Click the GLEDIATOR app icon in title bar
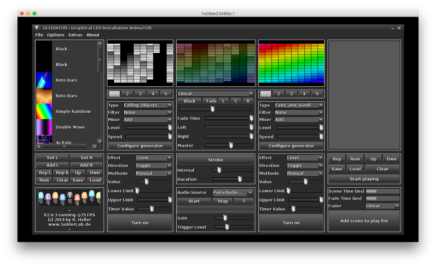 tap(37, 28)
